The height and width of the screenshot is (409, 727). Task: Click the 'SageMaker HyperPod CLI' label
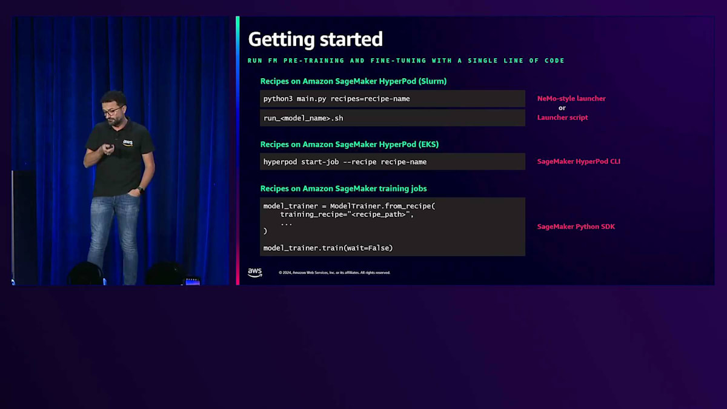[579, 162]
